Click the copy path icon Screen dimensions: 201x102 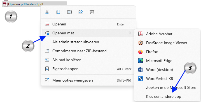(47, 60)
